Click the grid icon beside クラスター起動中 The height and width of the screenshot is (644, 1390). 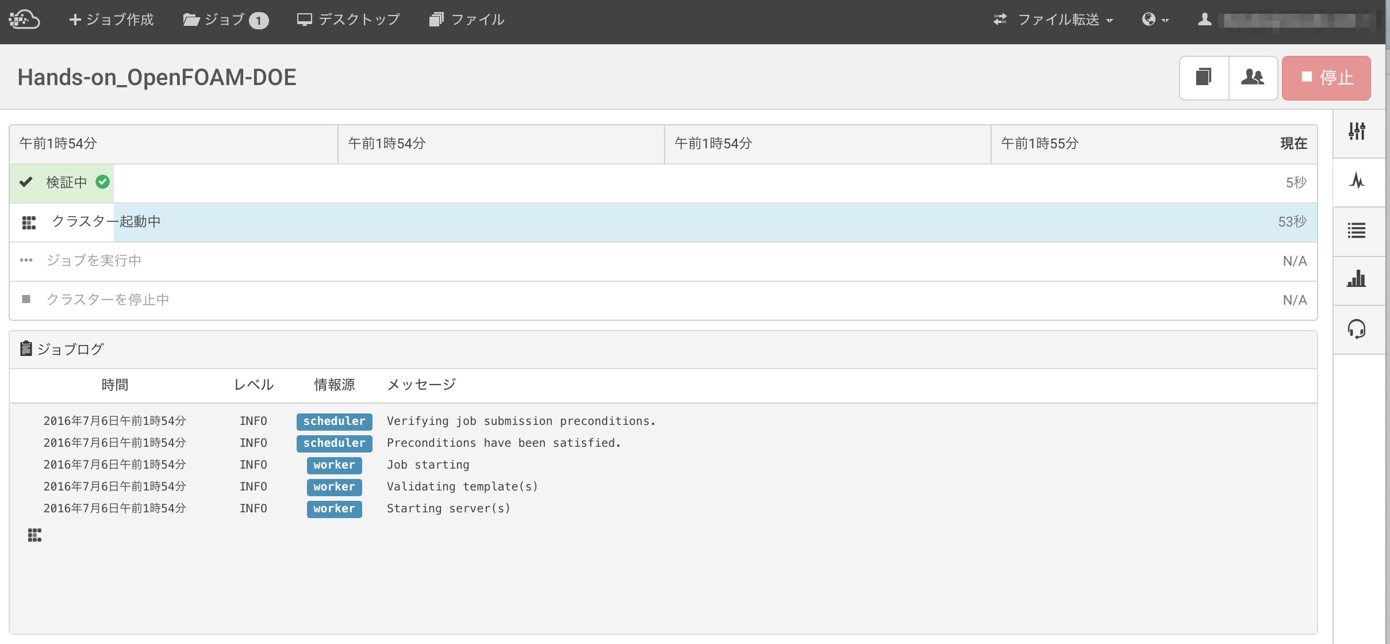(29, 222)
